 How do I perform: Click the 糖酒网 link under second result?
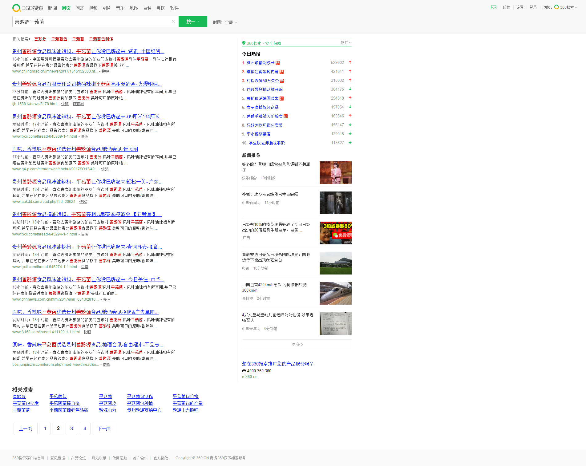[x=78, y=104]
